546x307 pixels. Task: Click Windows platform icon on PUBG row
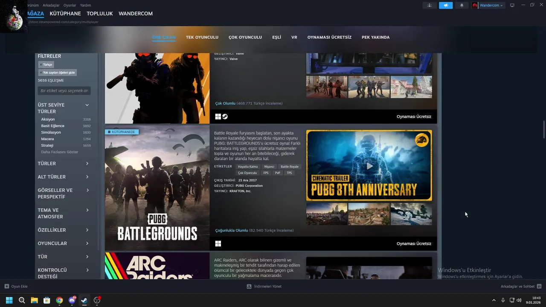(218, 243)
